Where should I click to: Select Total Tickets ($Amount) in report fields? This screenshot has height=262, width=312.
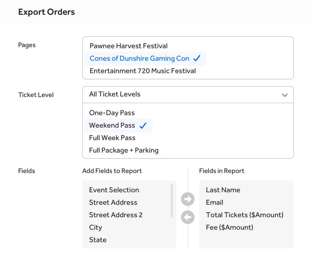coord(245,215)
